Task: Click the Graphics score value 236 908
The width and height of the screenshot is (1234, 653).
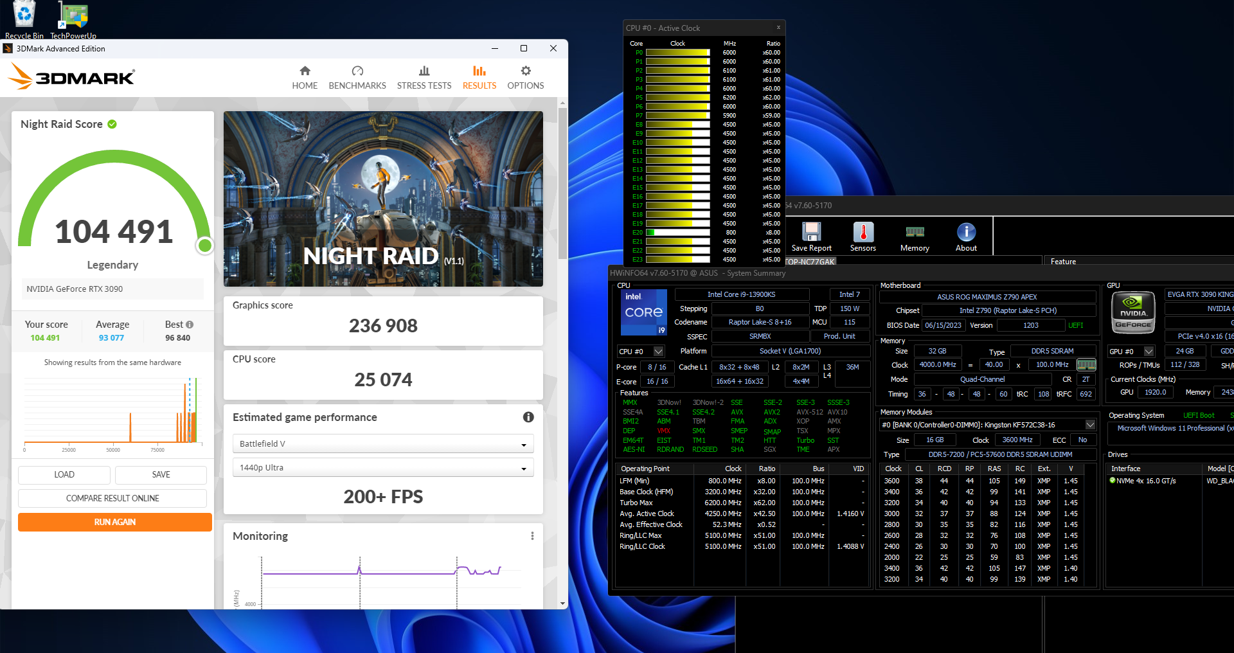Action: (383, 326)
